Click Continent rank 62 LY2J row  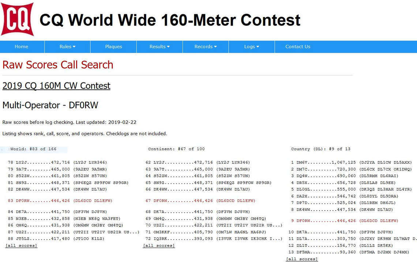coord(198,162)
